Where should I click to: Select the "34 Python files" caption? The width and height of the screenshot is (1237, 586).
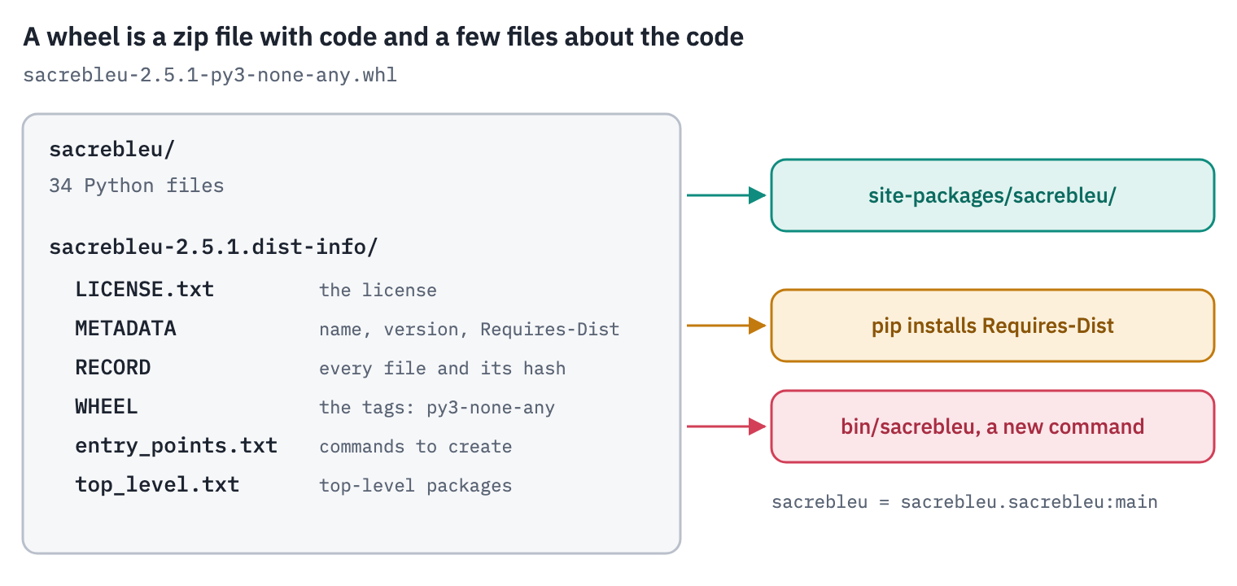pyautogui.click(x=136, y=186)
